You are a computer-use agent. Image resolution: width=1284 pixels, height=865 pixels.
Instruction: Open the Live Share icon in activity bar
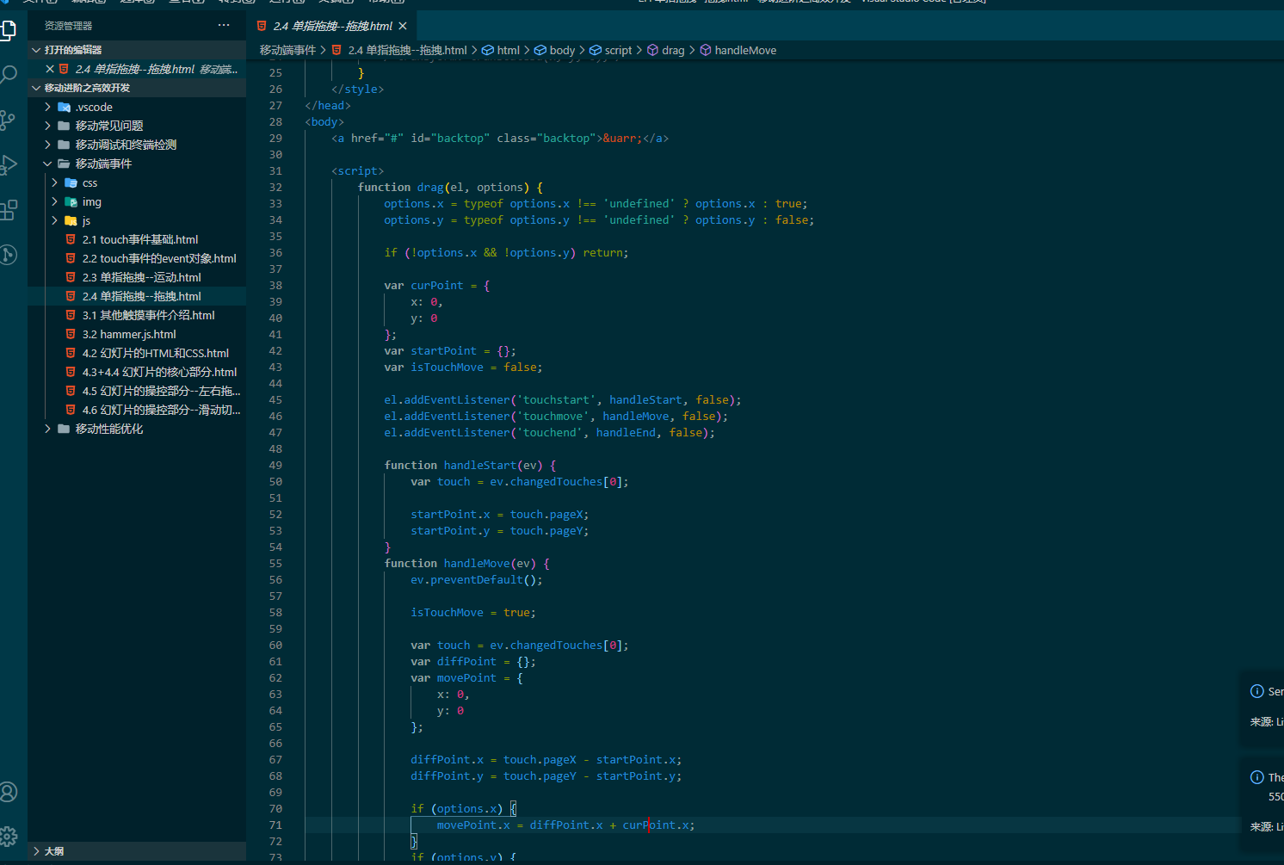pos(8,254)
